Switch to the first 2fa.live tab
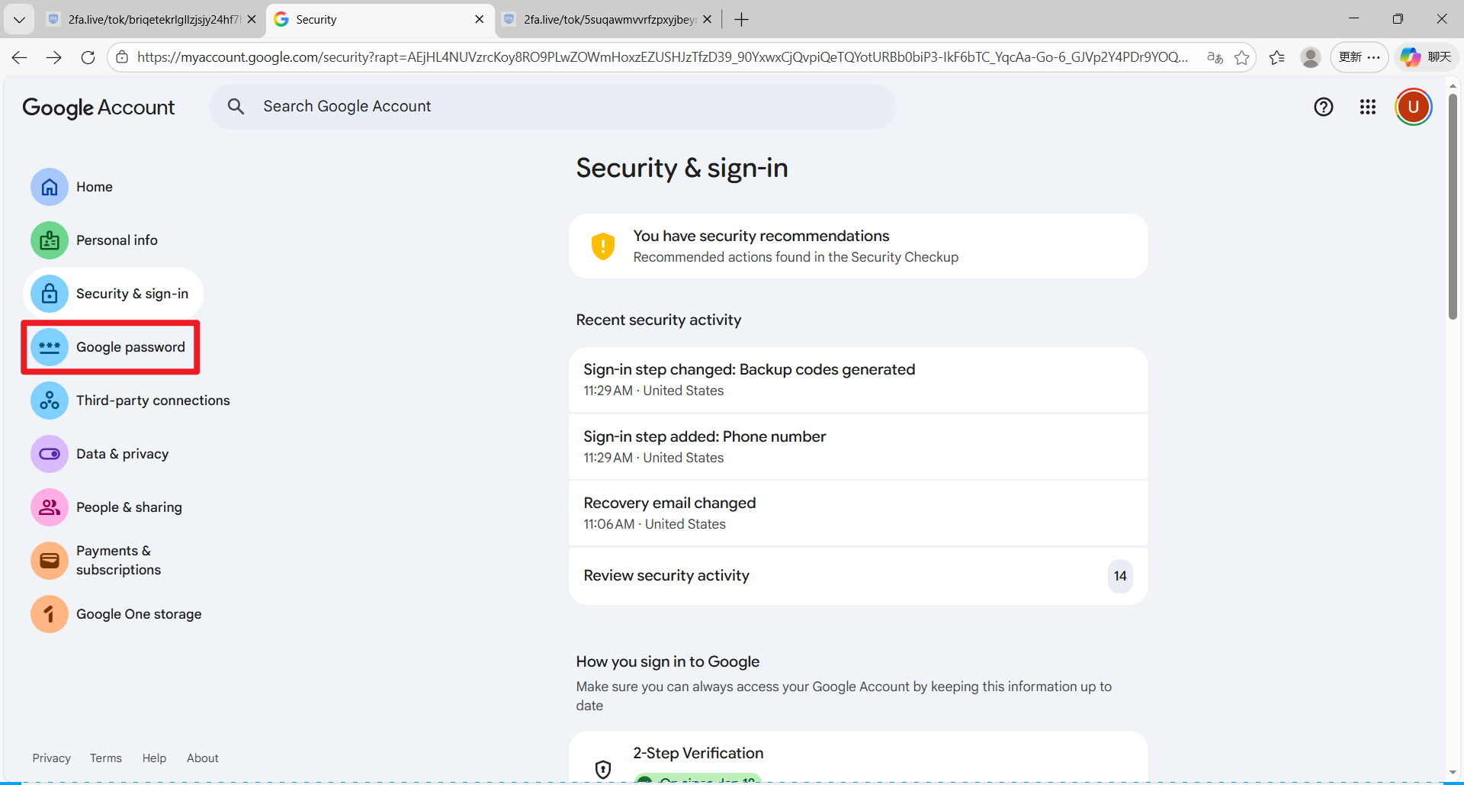 click(x=152, y=19)
